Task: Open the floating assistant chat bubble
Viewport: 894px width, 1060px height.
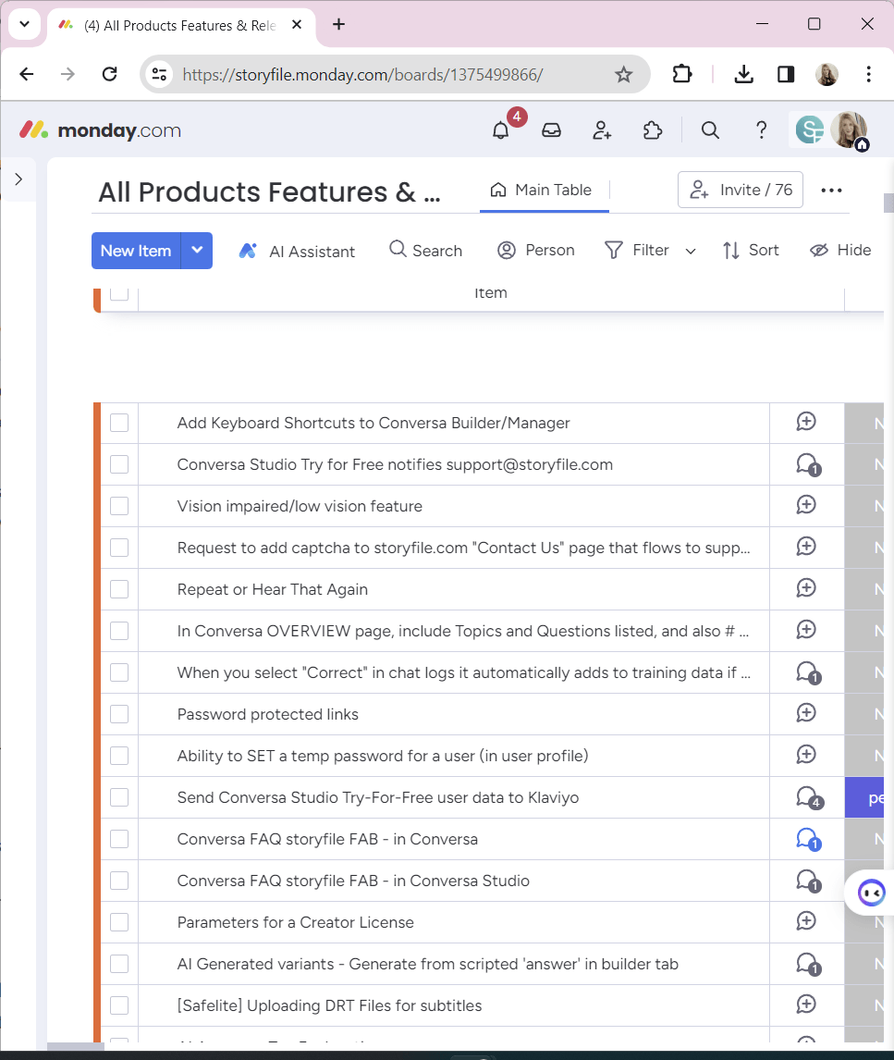Action: pyautogui.click(x=871, y=893)
